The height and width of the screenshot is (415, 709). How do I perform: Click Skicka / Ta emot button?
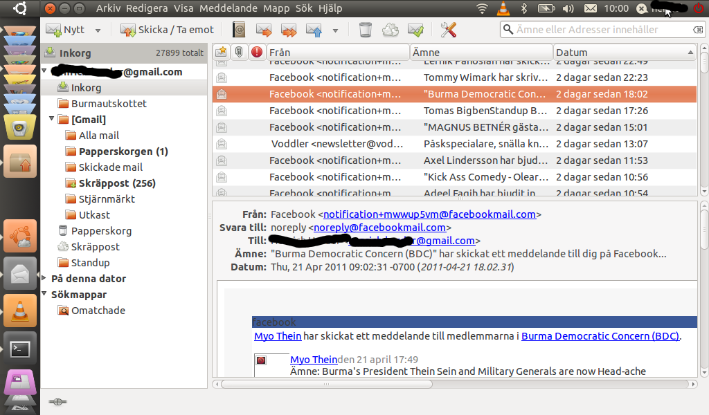click(166, 30)
